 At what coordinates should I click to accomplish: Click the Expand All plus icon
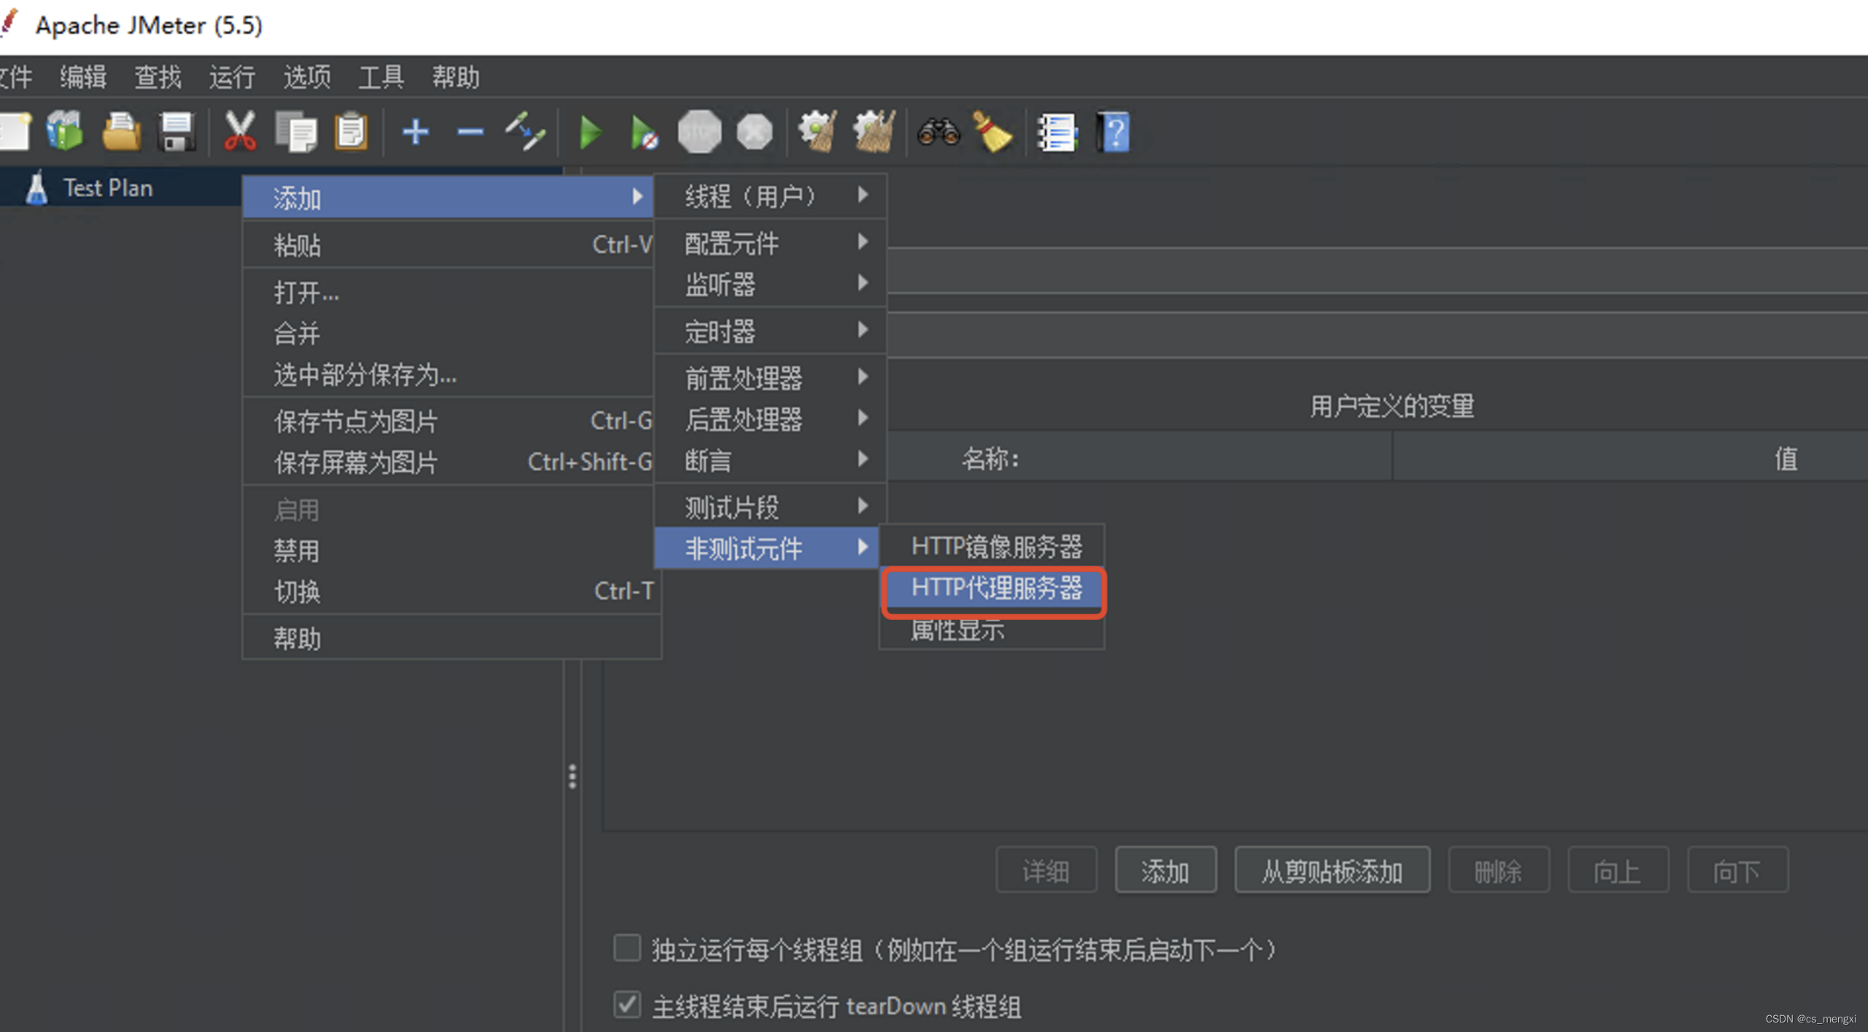[415, 132]
